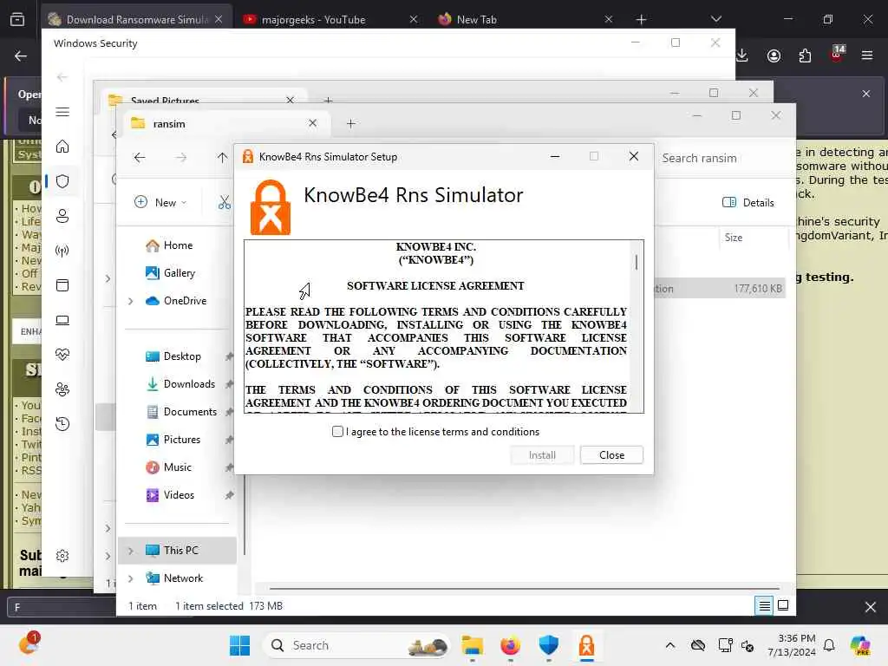Close the ransim Explorer tab
Viewport: 888px width, 666px height.
(x=312, y=123)
